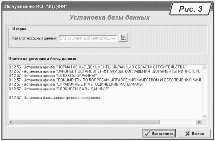Click the log's scroll up arrow

coord(204,67)
